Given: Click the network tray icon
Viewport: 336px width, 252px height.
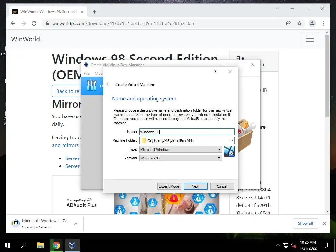Looking at the screenshot, I should (285, 245).
